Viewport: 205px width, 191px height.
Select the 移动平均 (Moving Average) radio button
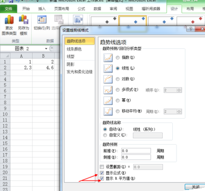tap(118, 111)
